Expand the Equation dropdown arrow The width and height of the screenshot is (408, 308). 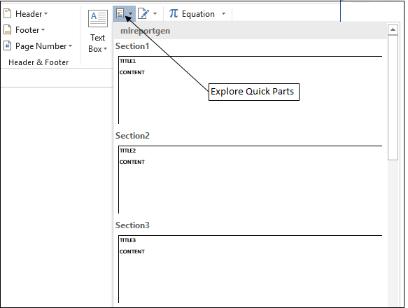coord(223,13)
